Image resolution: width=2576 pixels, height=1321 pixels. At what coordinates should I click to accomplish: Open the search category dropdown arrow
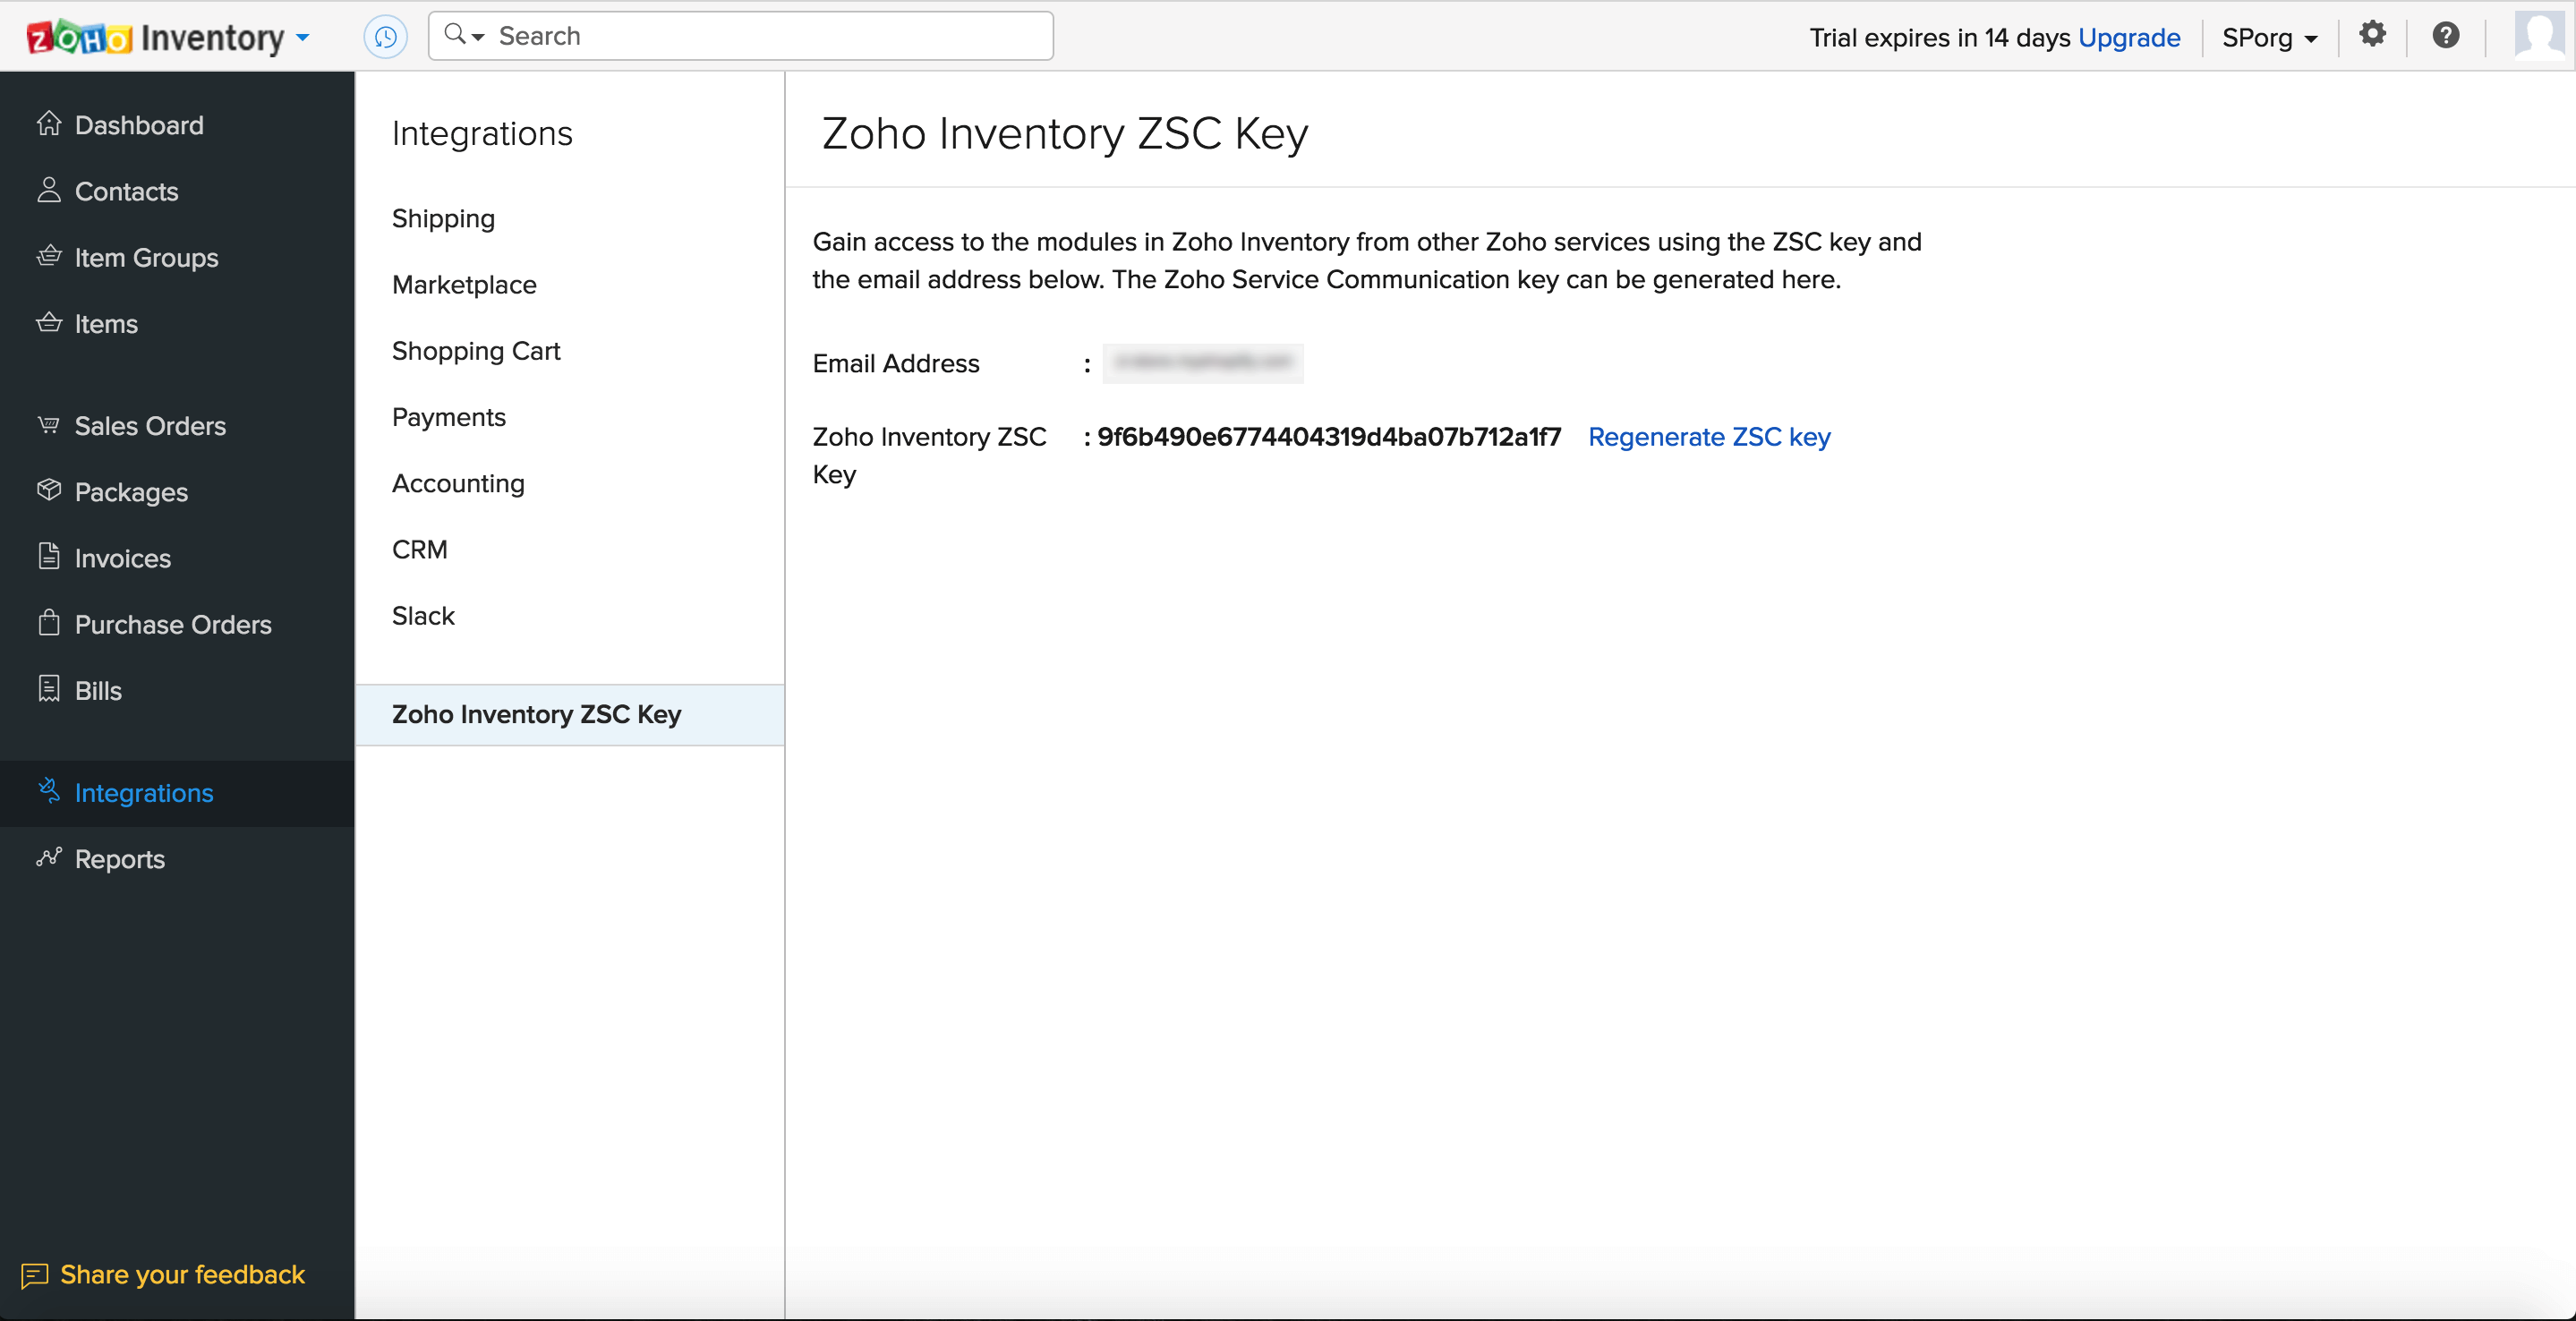(478, 36)
